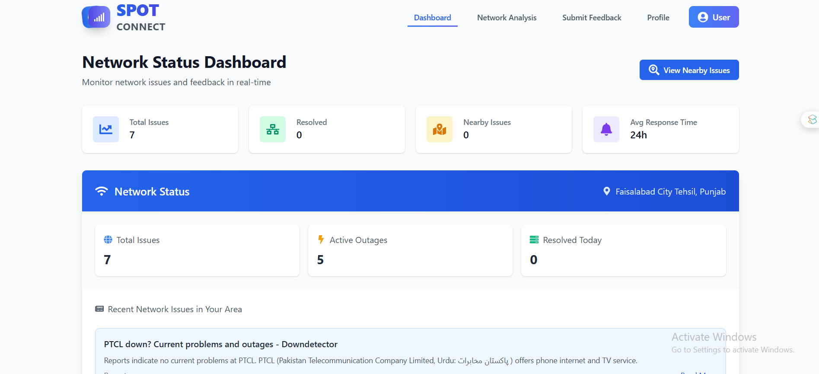Image resolution: width=819 pixels, height=374 pixels.
Task: Open the Profile navigation item
Action: 658,18
